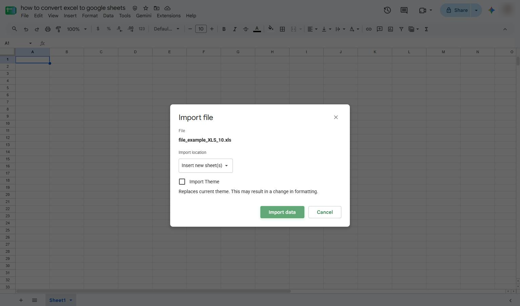Screen dimensions: 520x306
Task: Click the undo arrow icon
Action: coord(26,29)
